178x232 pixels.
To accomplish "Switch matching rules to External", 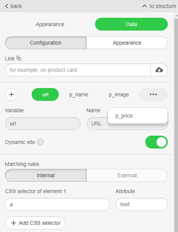I will click(127, 175).
